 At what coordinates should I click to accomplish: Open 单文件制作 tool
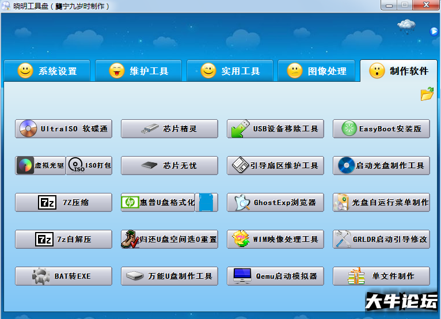(381, 276)
